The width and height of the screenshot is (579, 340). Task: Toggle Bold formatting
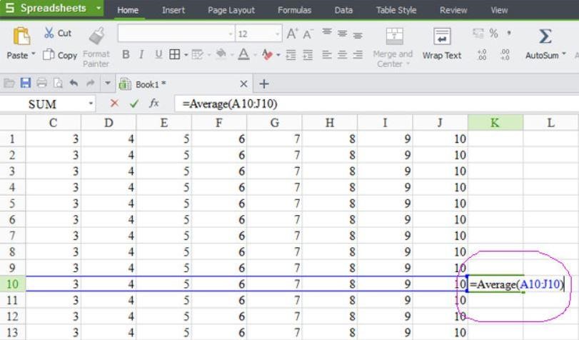pos(126,55)
